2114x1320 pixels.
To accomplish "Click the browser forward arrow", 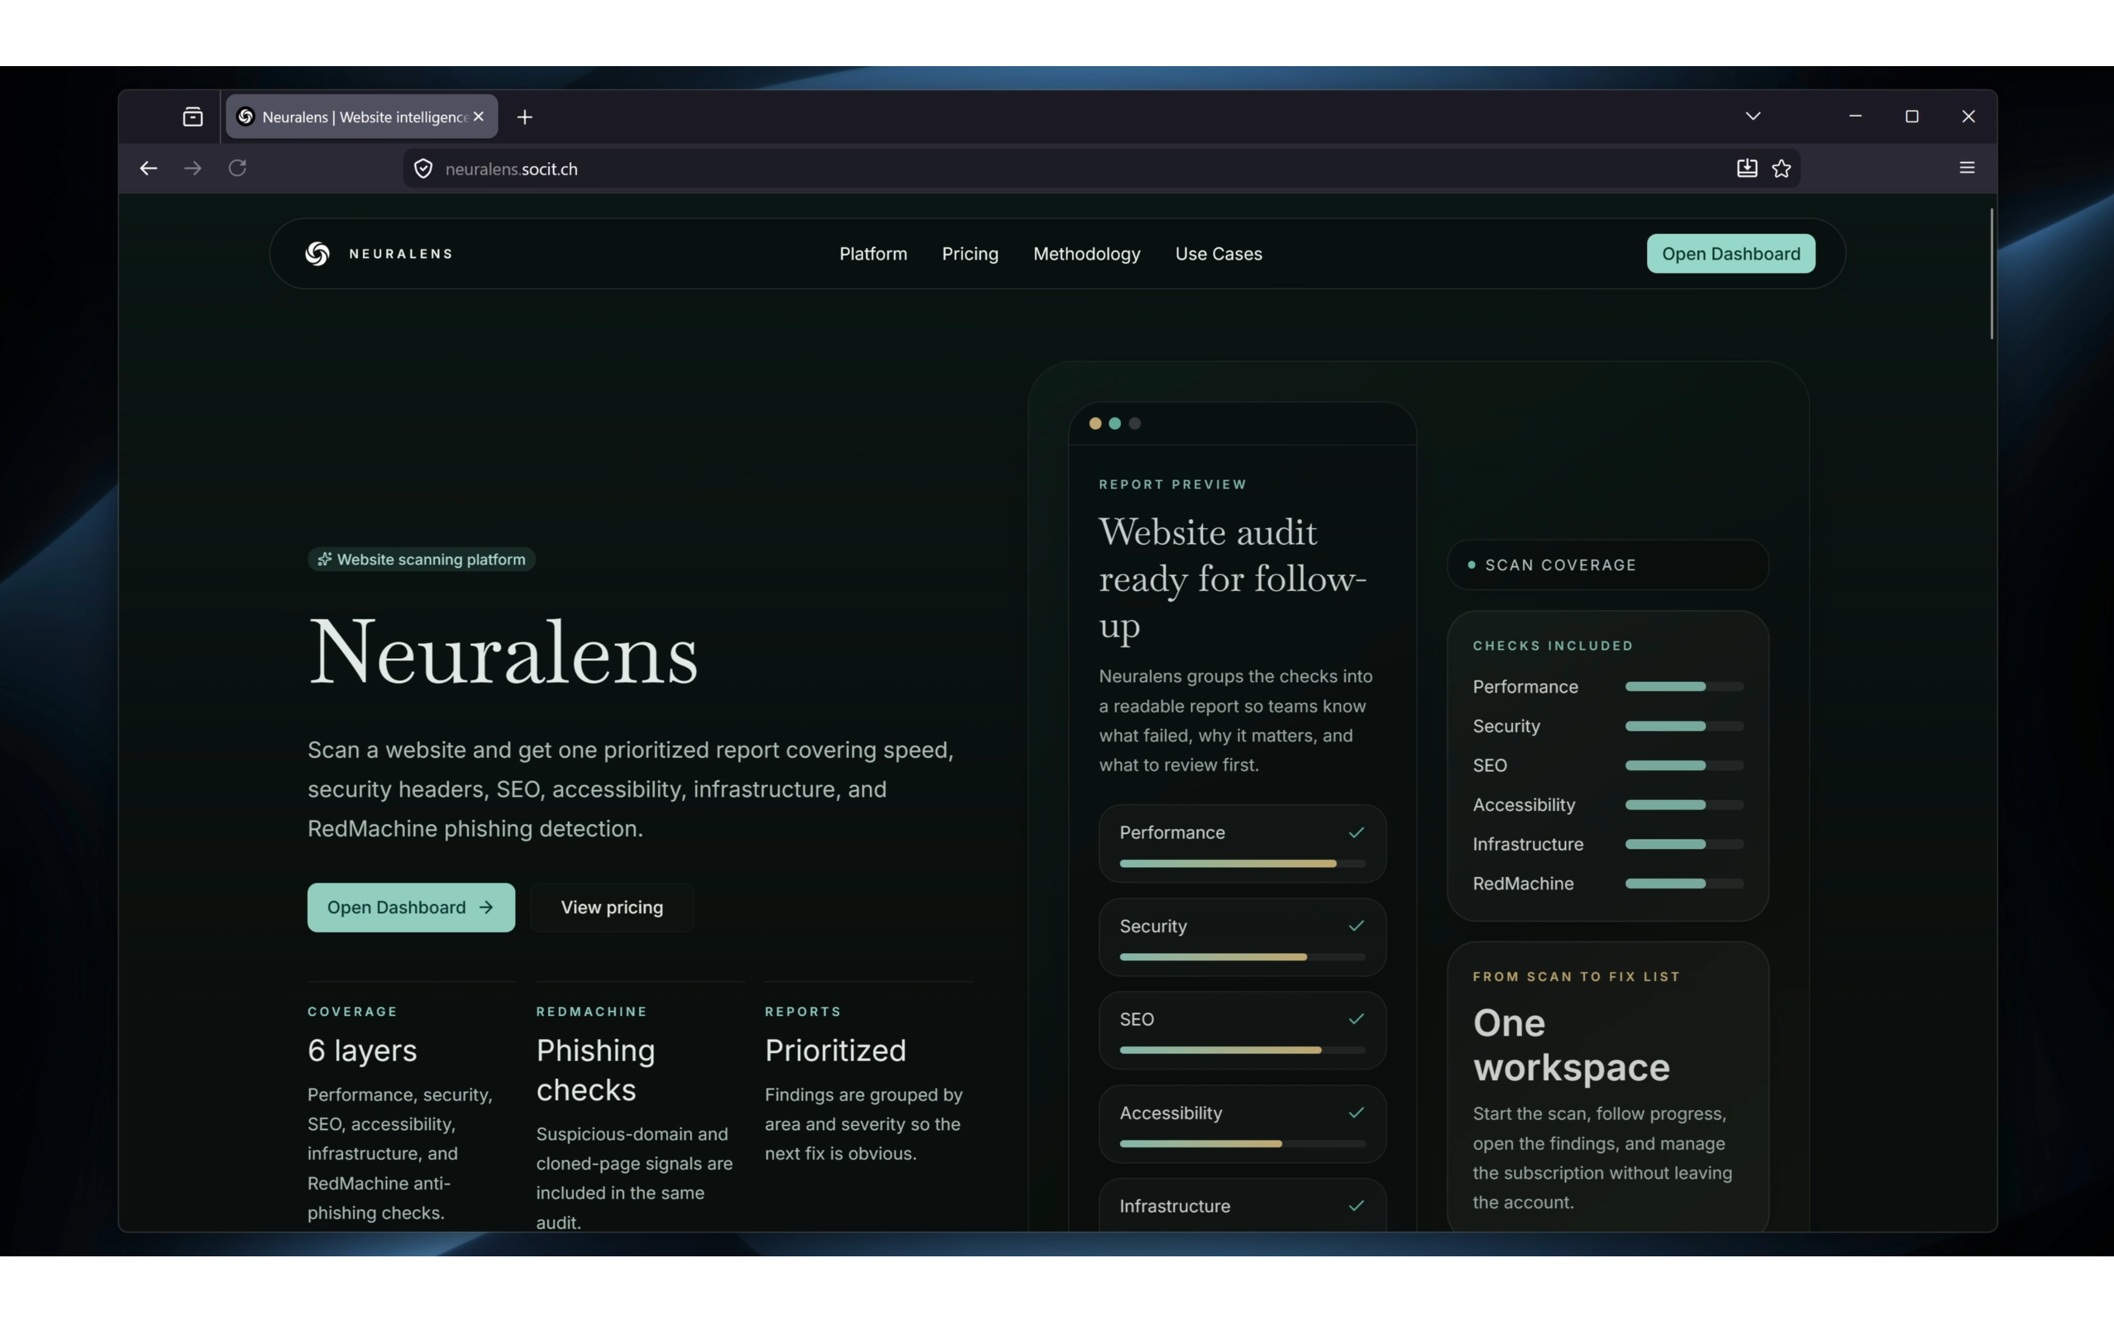I will (193, 169).
